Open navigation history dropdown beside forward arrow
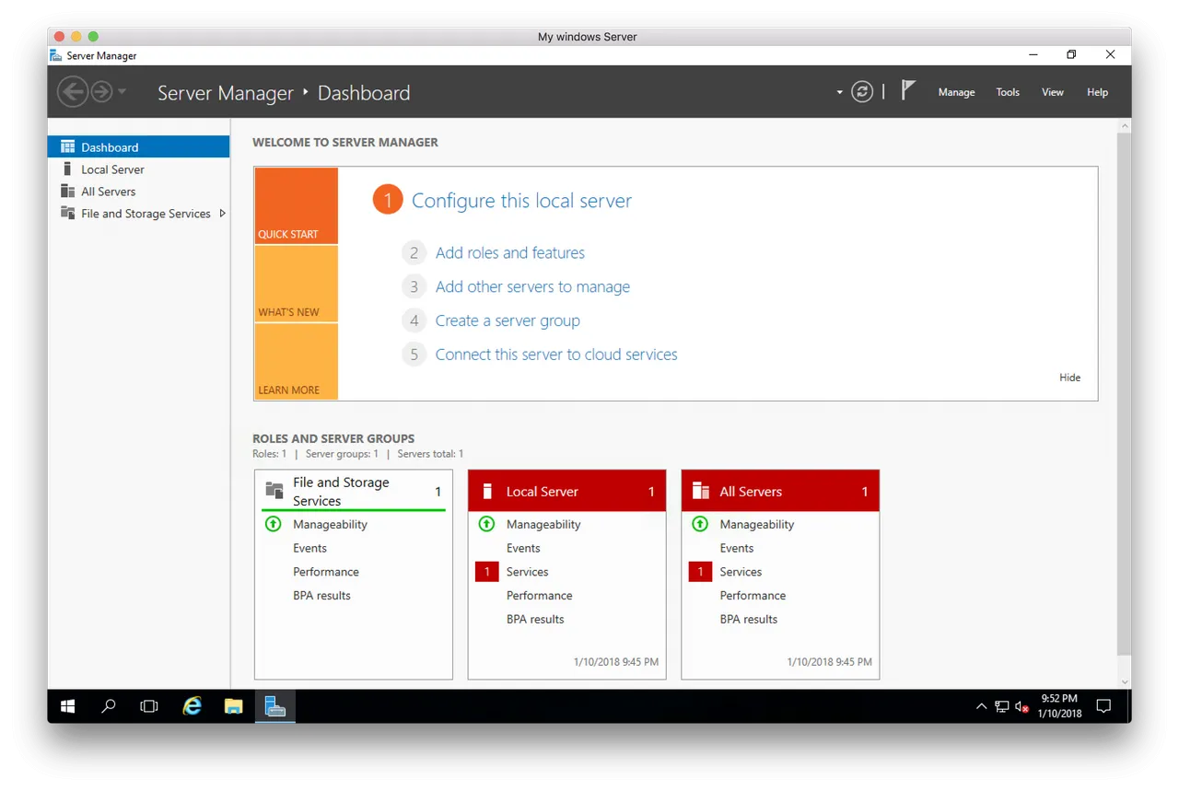This screenshot has height=791, width=1179. point(123,92)
